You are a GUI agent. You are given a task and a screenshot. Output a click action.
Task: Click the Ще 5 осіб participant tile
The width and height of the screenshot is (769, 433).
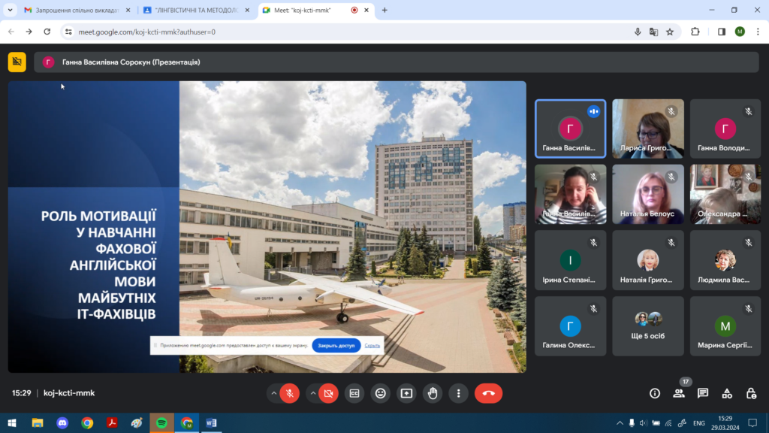click(649, 326)
